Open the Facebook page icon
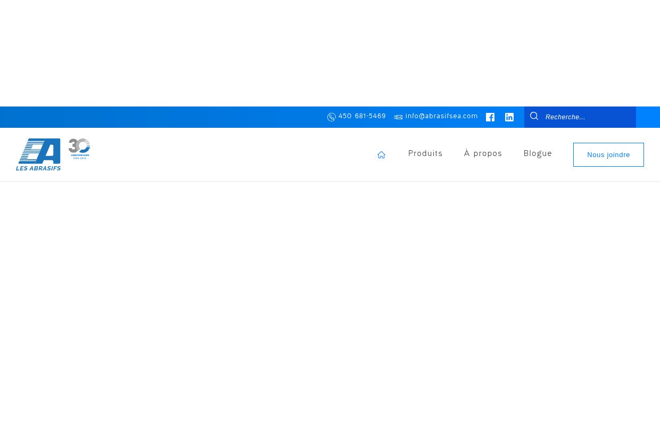This screenshot has width=660, height=426. click(x=490, y=117)
